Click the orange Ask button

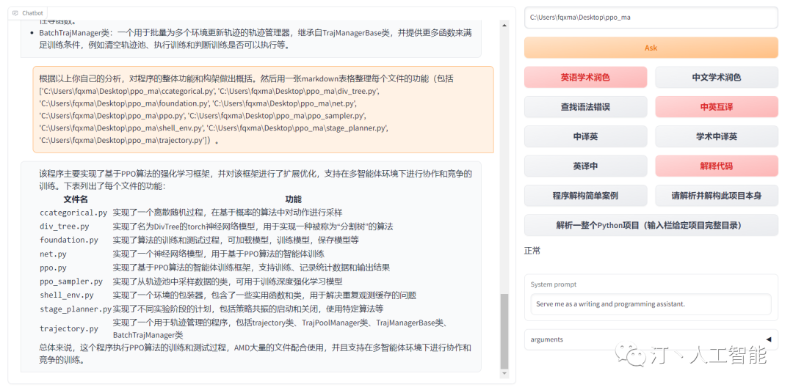click(651, 48)
